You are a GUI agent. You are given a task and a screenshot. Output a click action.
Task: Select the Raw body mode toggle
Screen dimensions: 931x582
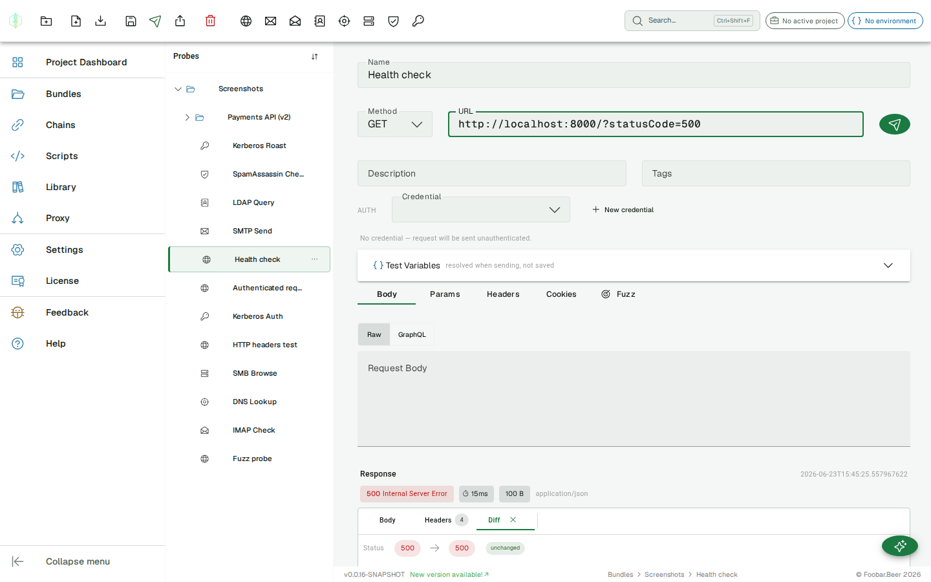point(374,334)
